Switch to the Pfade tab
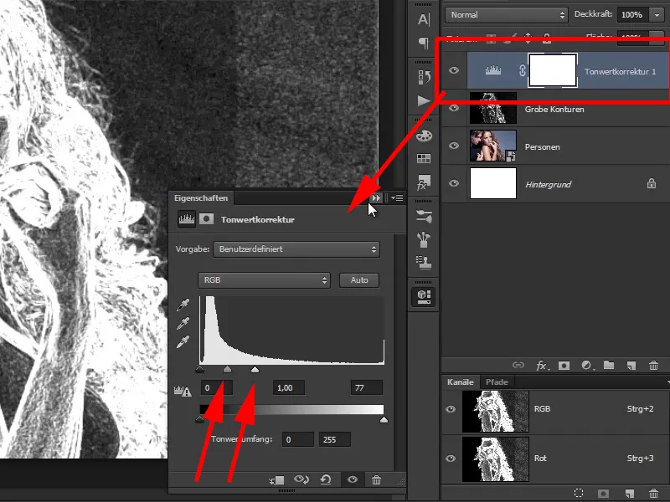The width and height of the screenshot is (670, 502). click(497, 382)
